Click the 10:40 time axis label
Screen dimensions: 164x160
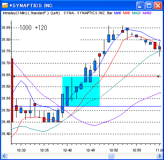pos(67,150)
